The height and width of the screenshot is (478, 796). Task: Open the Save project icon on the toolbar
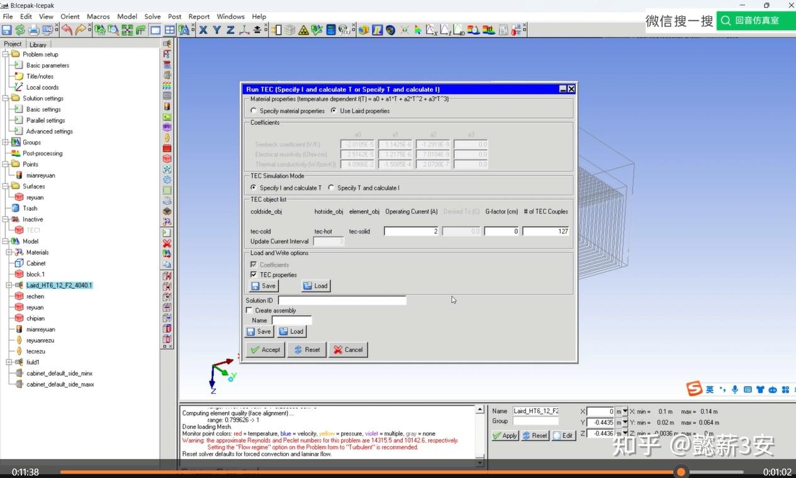point(6,30)
